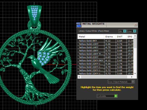Click SPG value in Yellow Gold:22KY row
The width and height of the screenshot is (147, 110).
point(130,57)
